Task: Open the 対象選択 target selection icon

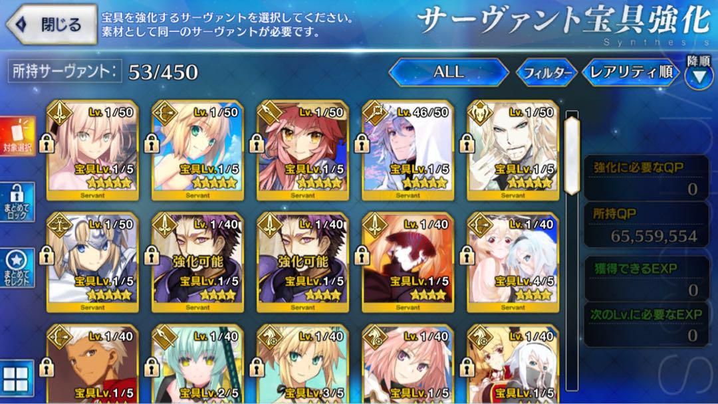Action: click(x=17, y=136)
